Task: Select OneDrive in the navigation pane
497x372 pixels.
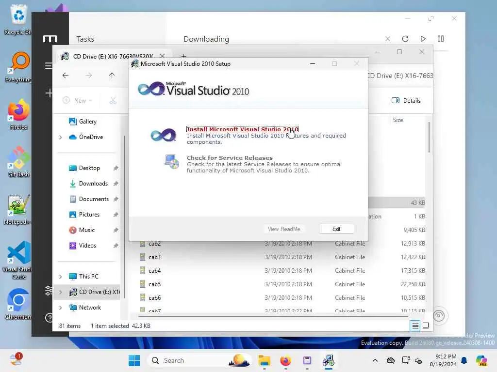Action: [x=91, y=137]
